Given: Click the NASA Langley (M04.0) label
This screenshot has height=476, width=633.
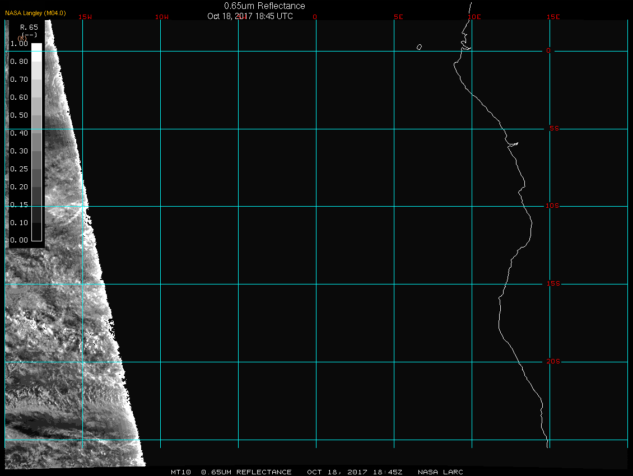Looking at the screenshot, I should [x=35, y=13].
